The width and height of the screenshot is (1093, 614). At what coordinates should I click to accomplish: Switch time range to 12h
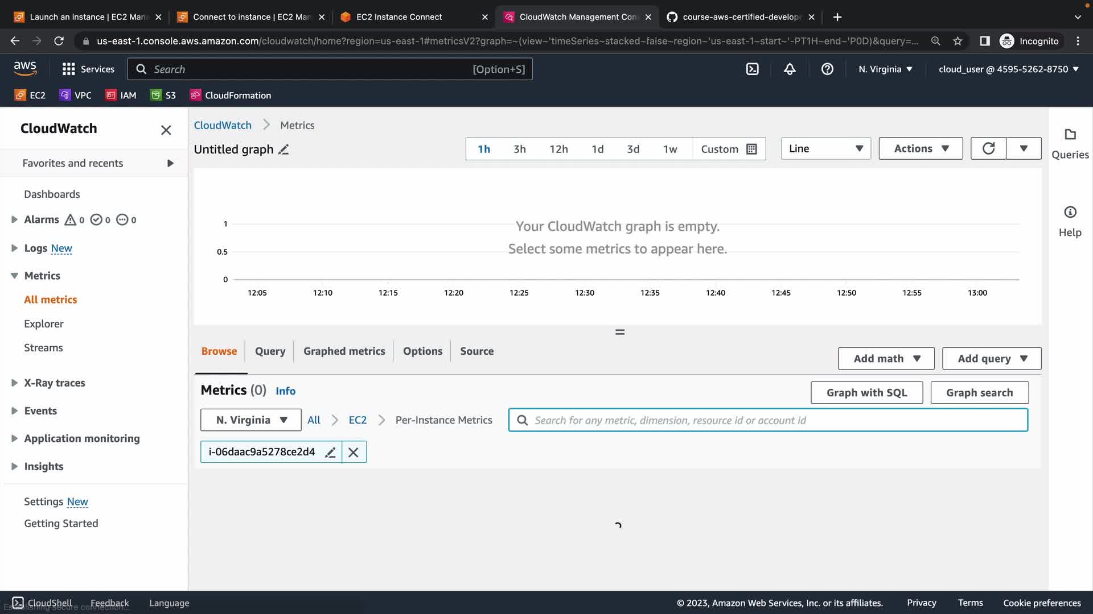[558, 149]
